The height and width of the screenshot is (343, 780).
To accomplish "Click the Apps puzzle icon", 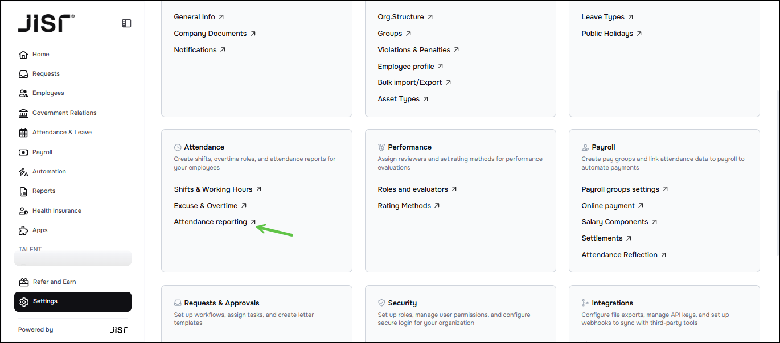I will pyautogui.click(x=23, y=230).
